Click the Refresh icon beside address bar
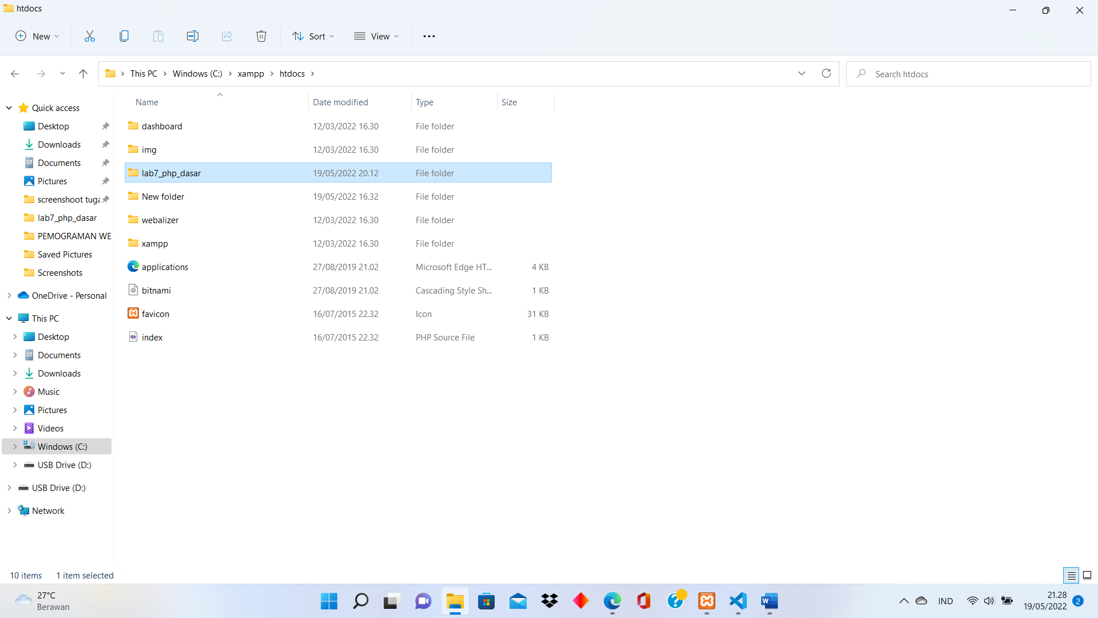The height and width of the screenshot is (618, 1098). click(x=826, y=74)
